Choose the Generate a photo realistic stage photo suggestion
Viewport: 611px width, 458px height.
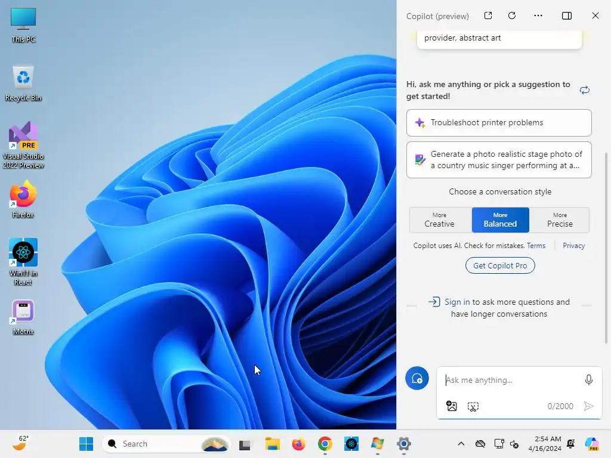click(499, 160)
